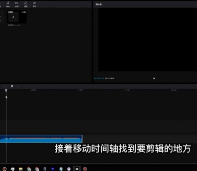
Task: Click the playhead handle on timeline ruler
Action: pyautogui.click(x=6, y=90)
